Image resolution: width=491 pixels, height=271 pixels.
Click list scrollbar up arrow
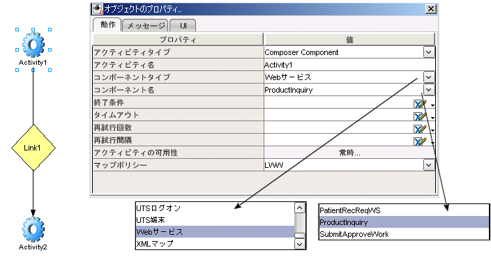(300, 208)
